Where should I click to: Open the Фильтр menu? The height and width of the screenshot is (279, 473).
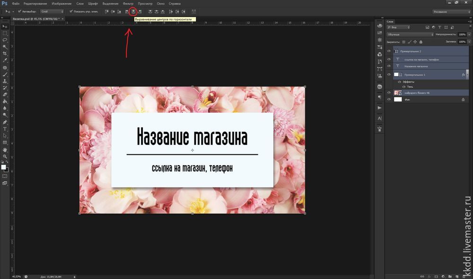[x=128, y=3]
